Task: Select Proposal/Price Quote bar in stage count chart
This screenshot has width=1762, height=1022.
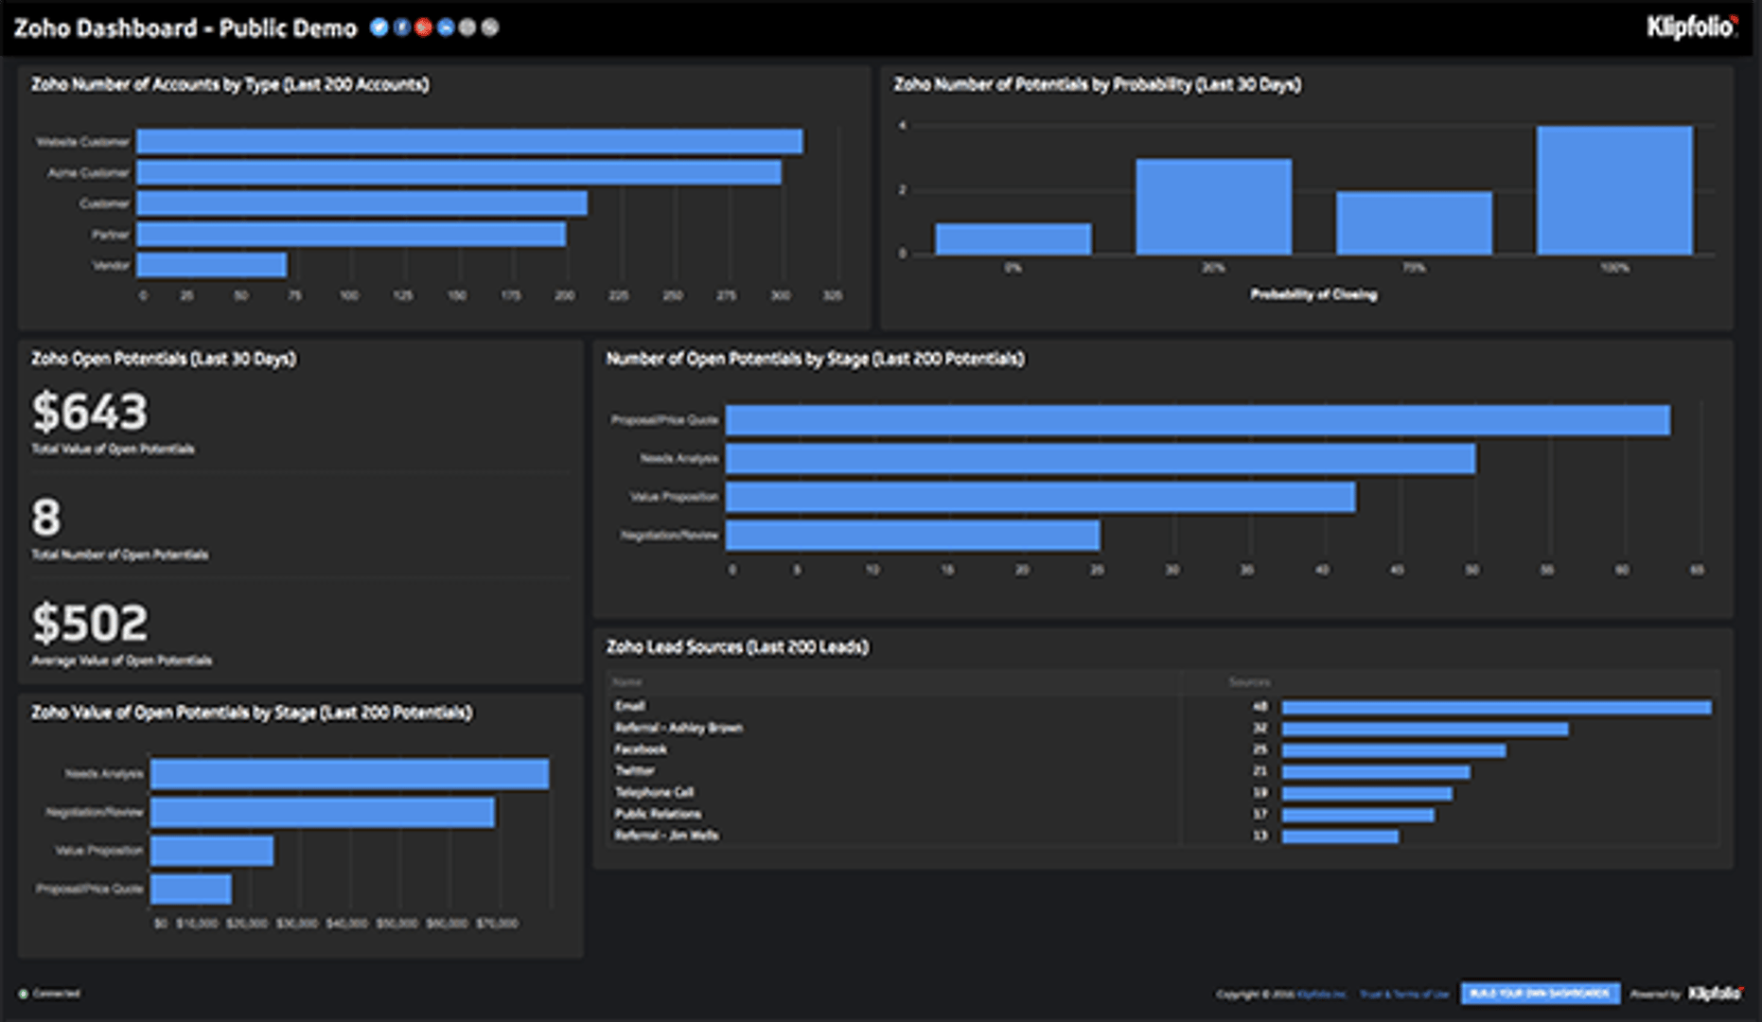Action: coord(1198,420)
